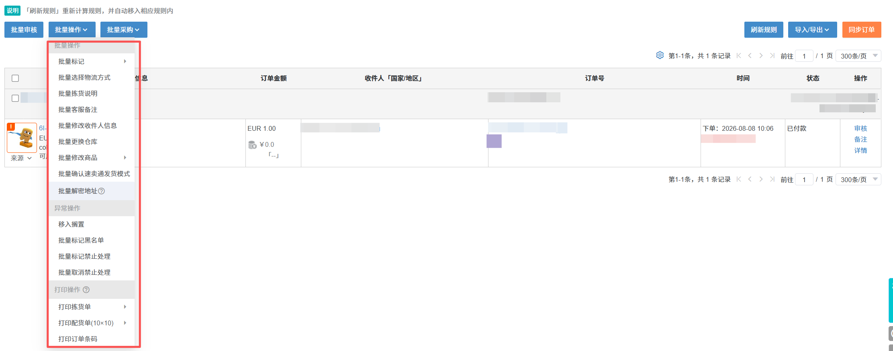Click the 说明 label badge
This screenshot has width=893, height=351.
(x=12, y=10)
